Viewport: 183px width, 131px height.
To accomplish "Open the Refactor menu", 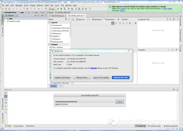I will click(x=40, y=5).
